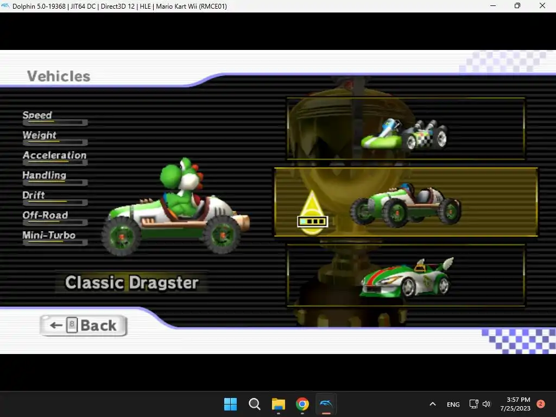Viewport: 556px width, 417px height.
Task: Click the Drift label
Action: (x=34, y=195)
